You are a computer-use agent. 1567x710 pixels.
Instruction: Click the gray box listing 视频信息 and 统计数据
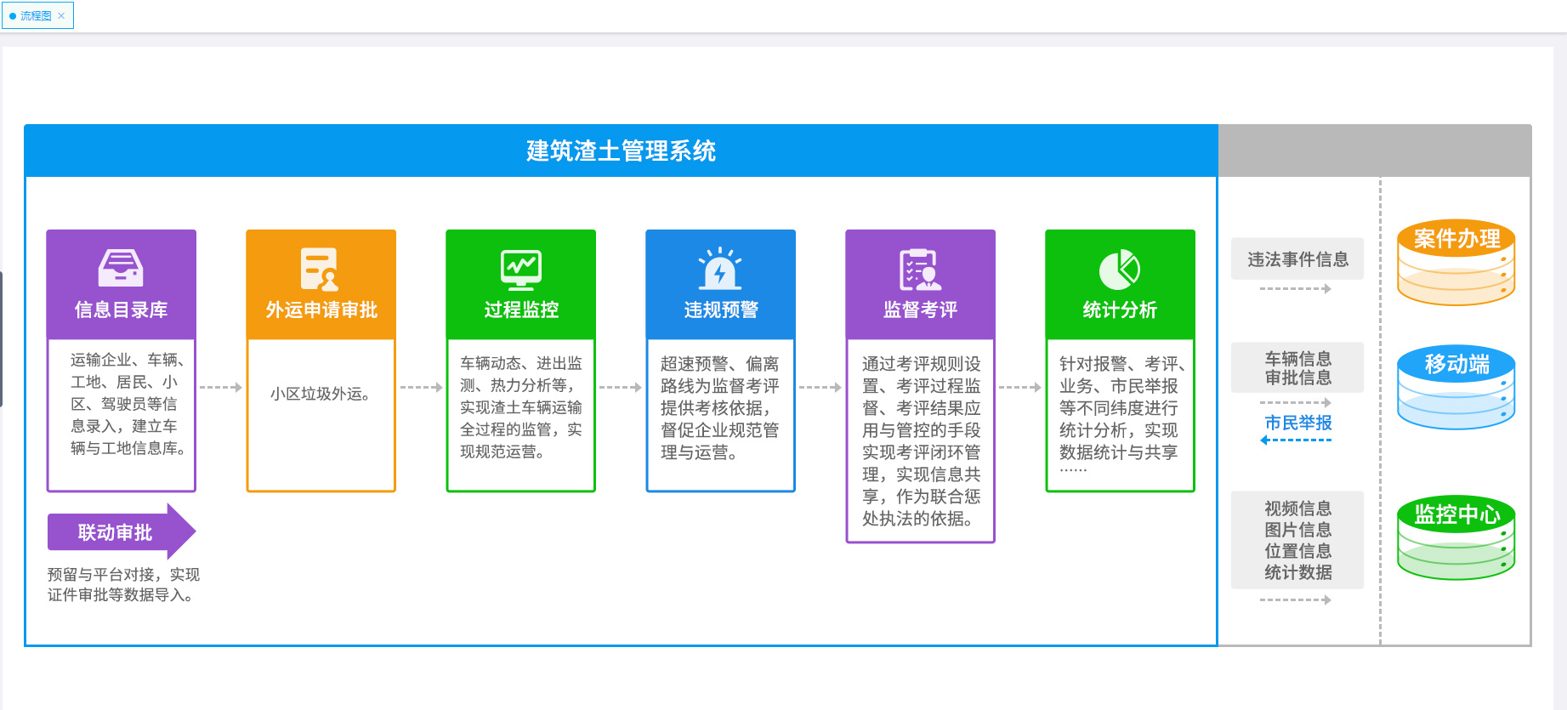click(x=1297, y=540)
